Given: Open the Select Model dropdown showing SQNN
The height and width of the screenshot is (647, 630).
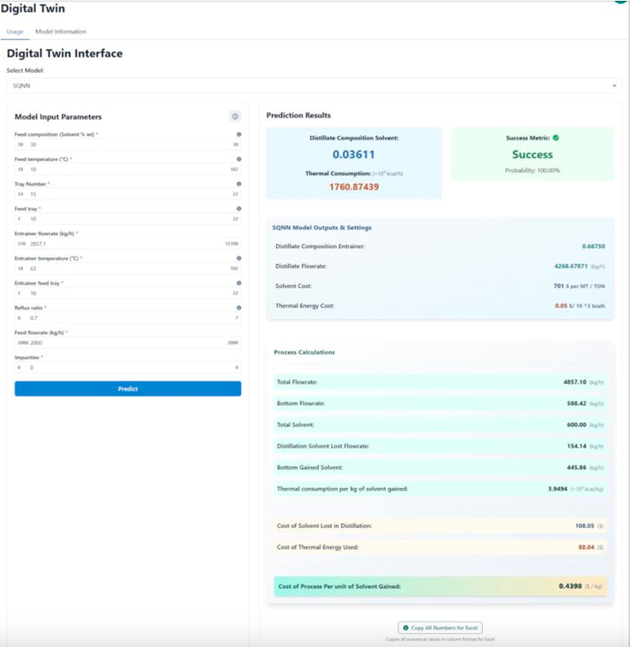Looking at the screenshot, I should (x=313, y=85).
